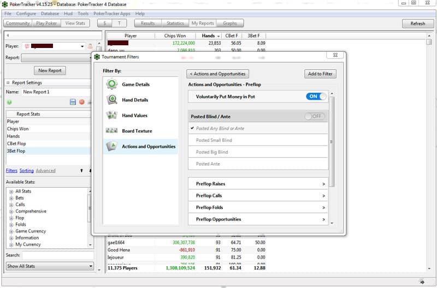
Task: Collapse the Report Settings section
Action: tap(8, 83)
